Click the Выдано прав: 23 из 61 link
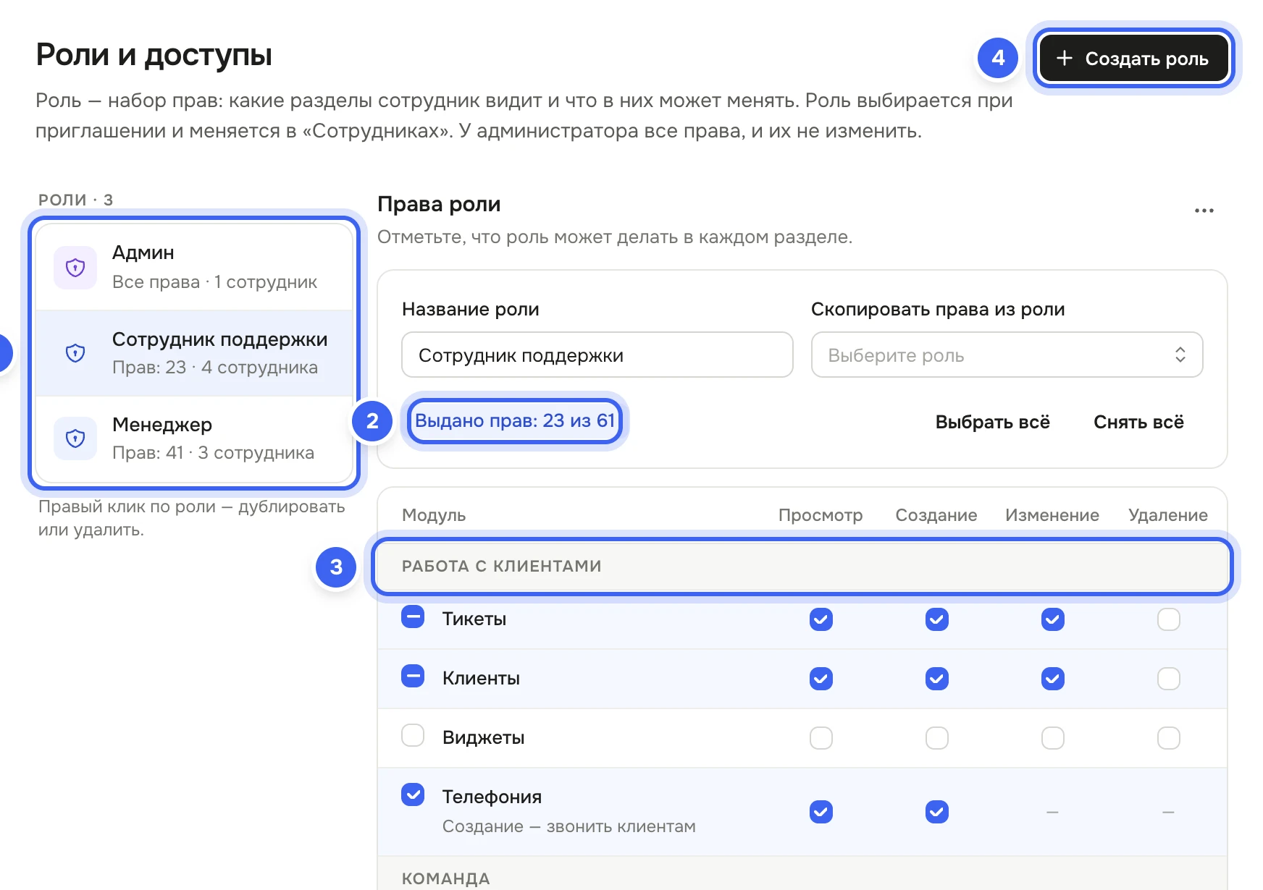This screenshot has height=890, width=1263. [x=515, y=420]
